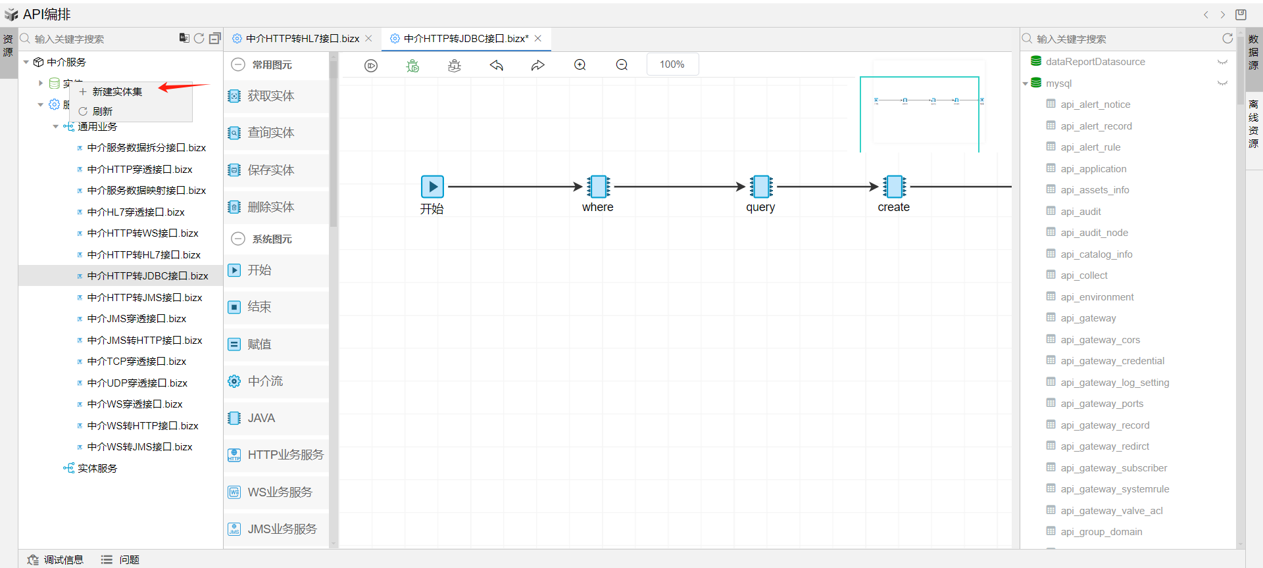Zoom out using the magnifier minus icon
The height and width of the screenshot is (568, 1263).
pyautogui.click(x=622, y=65)
